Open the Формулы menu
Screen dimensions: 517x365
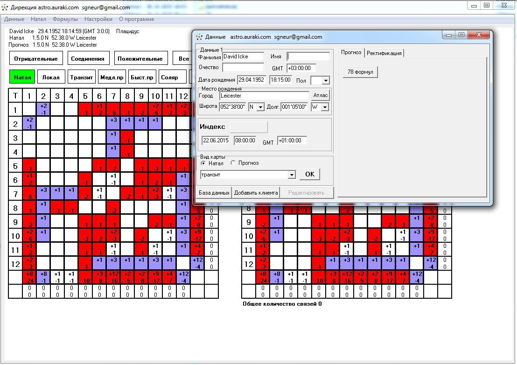point(65,19)
